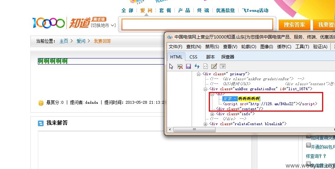
Task: Open the 验证(A) menu
Action: [320, 46]
